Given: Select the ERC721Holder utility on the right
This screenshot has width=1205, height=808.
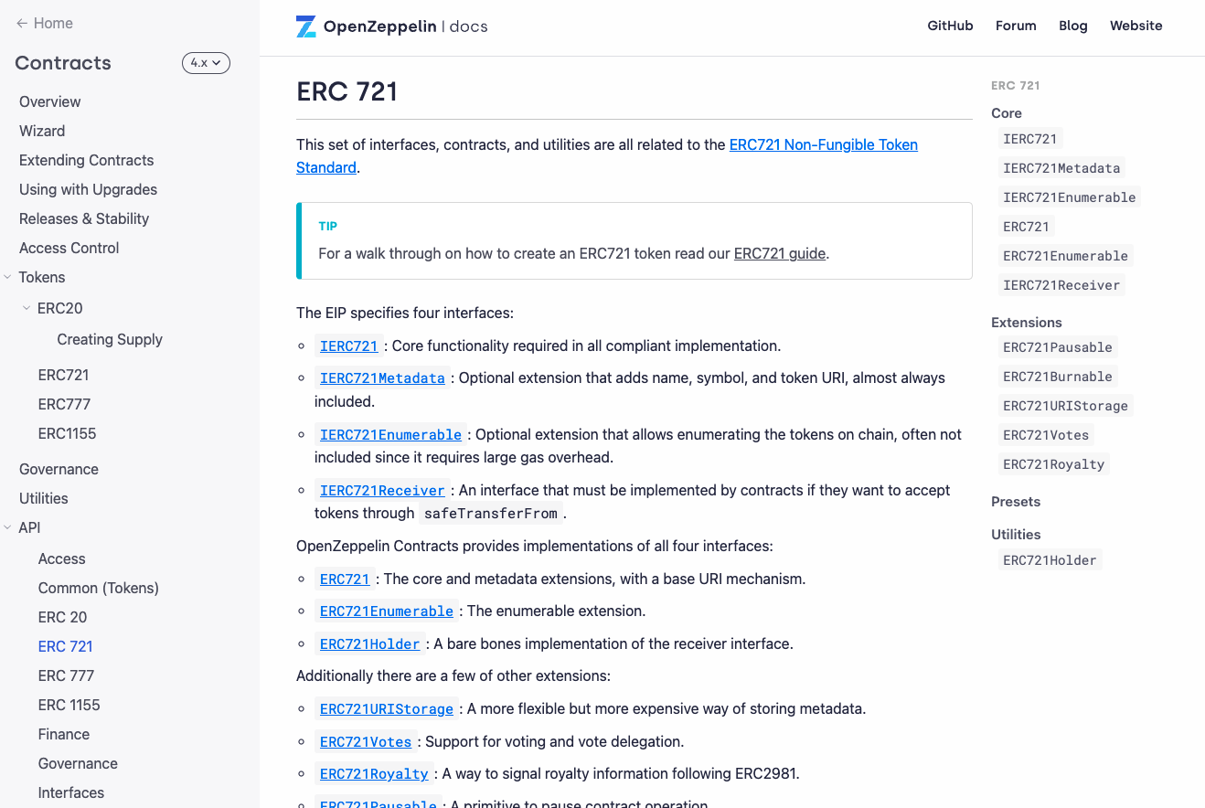Looking at the screenshot, I should tap(1050, 558).
